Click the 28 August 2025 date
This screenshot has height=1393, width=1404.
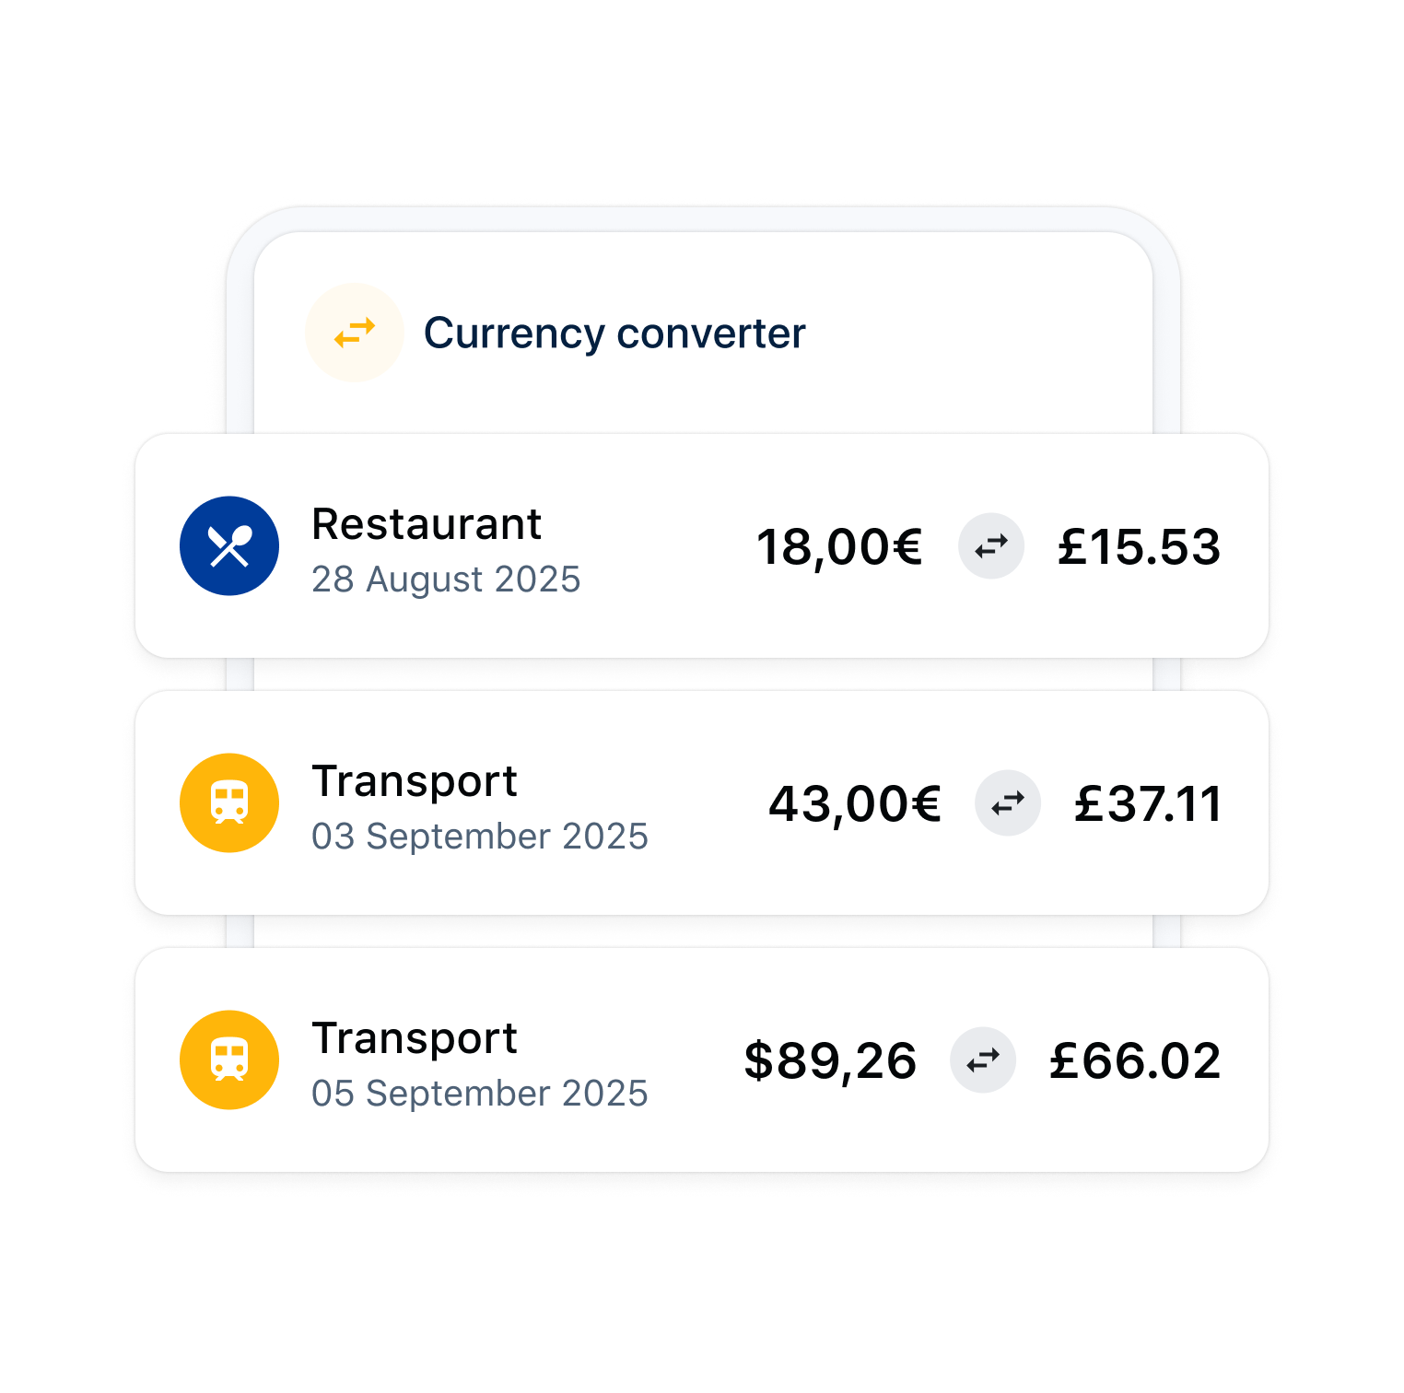pos(446,579)
